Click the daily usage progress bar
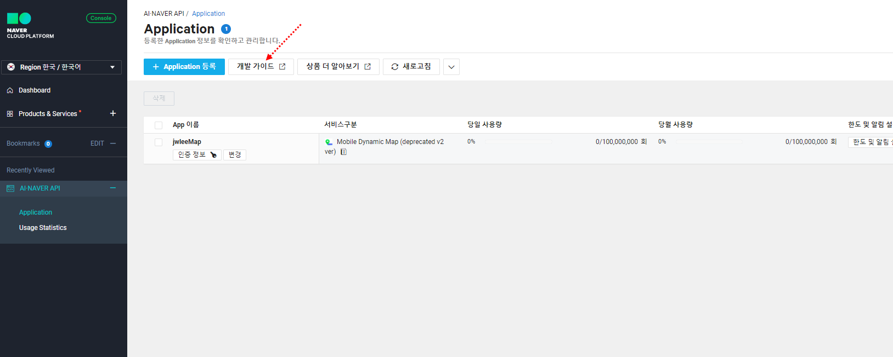Viewport: 893px width, 357px height. coord(518,142)
